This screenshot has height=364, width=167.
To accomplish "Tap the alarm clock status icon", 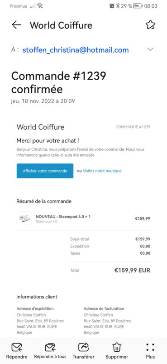I will point(112,6).
